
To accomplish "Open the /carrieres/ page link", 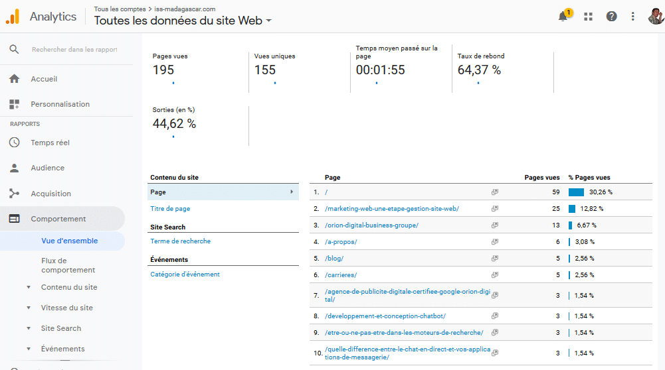I will pyautogui.click(x=341, y=275).
